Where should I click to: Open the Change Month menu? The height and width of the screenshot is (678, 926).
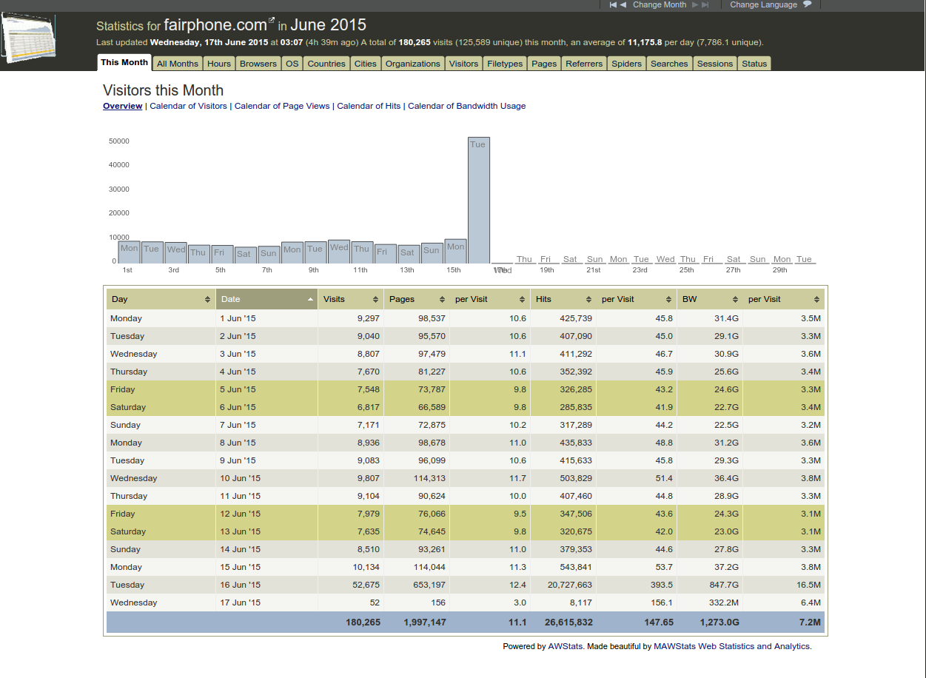(660, 4)
